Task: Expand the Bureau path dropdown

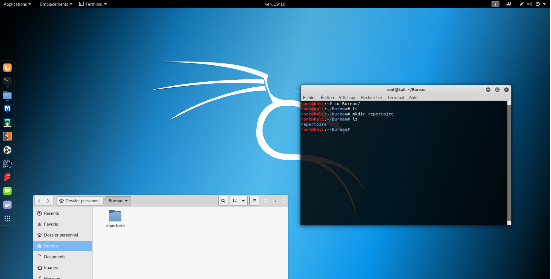Action: 126,201
